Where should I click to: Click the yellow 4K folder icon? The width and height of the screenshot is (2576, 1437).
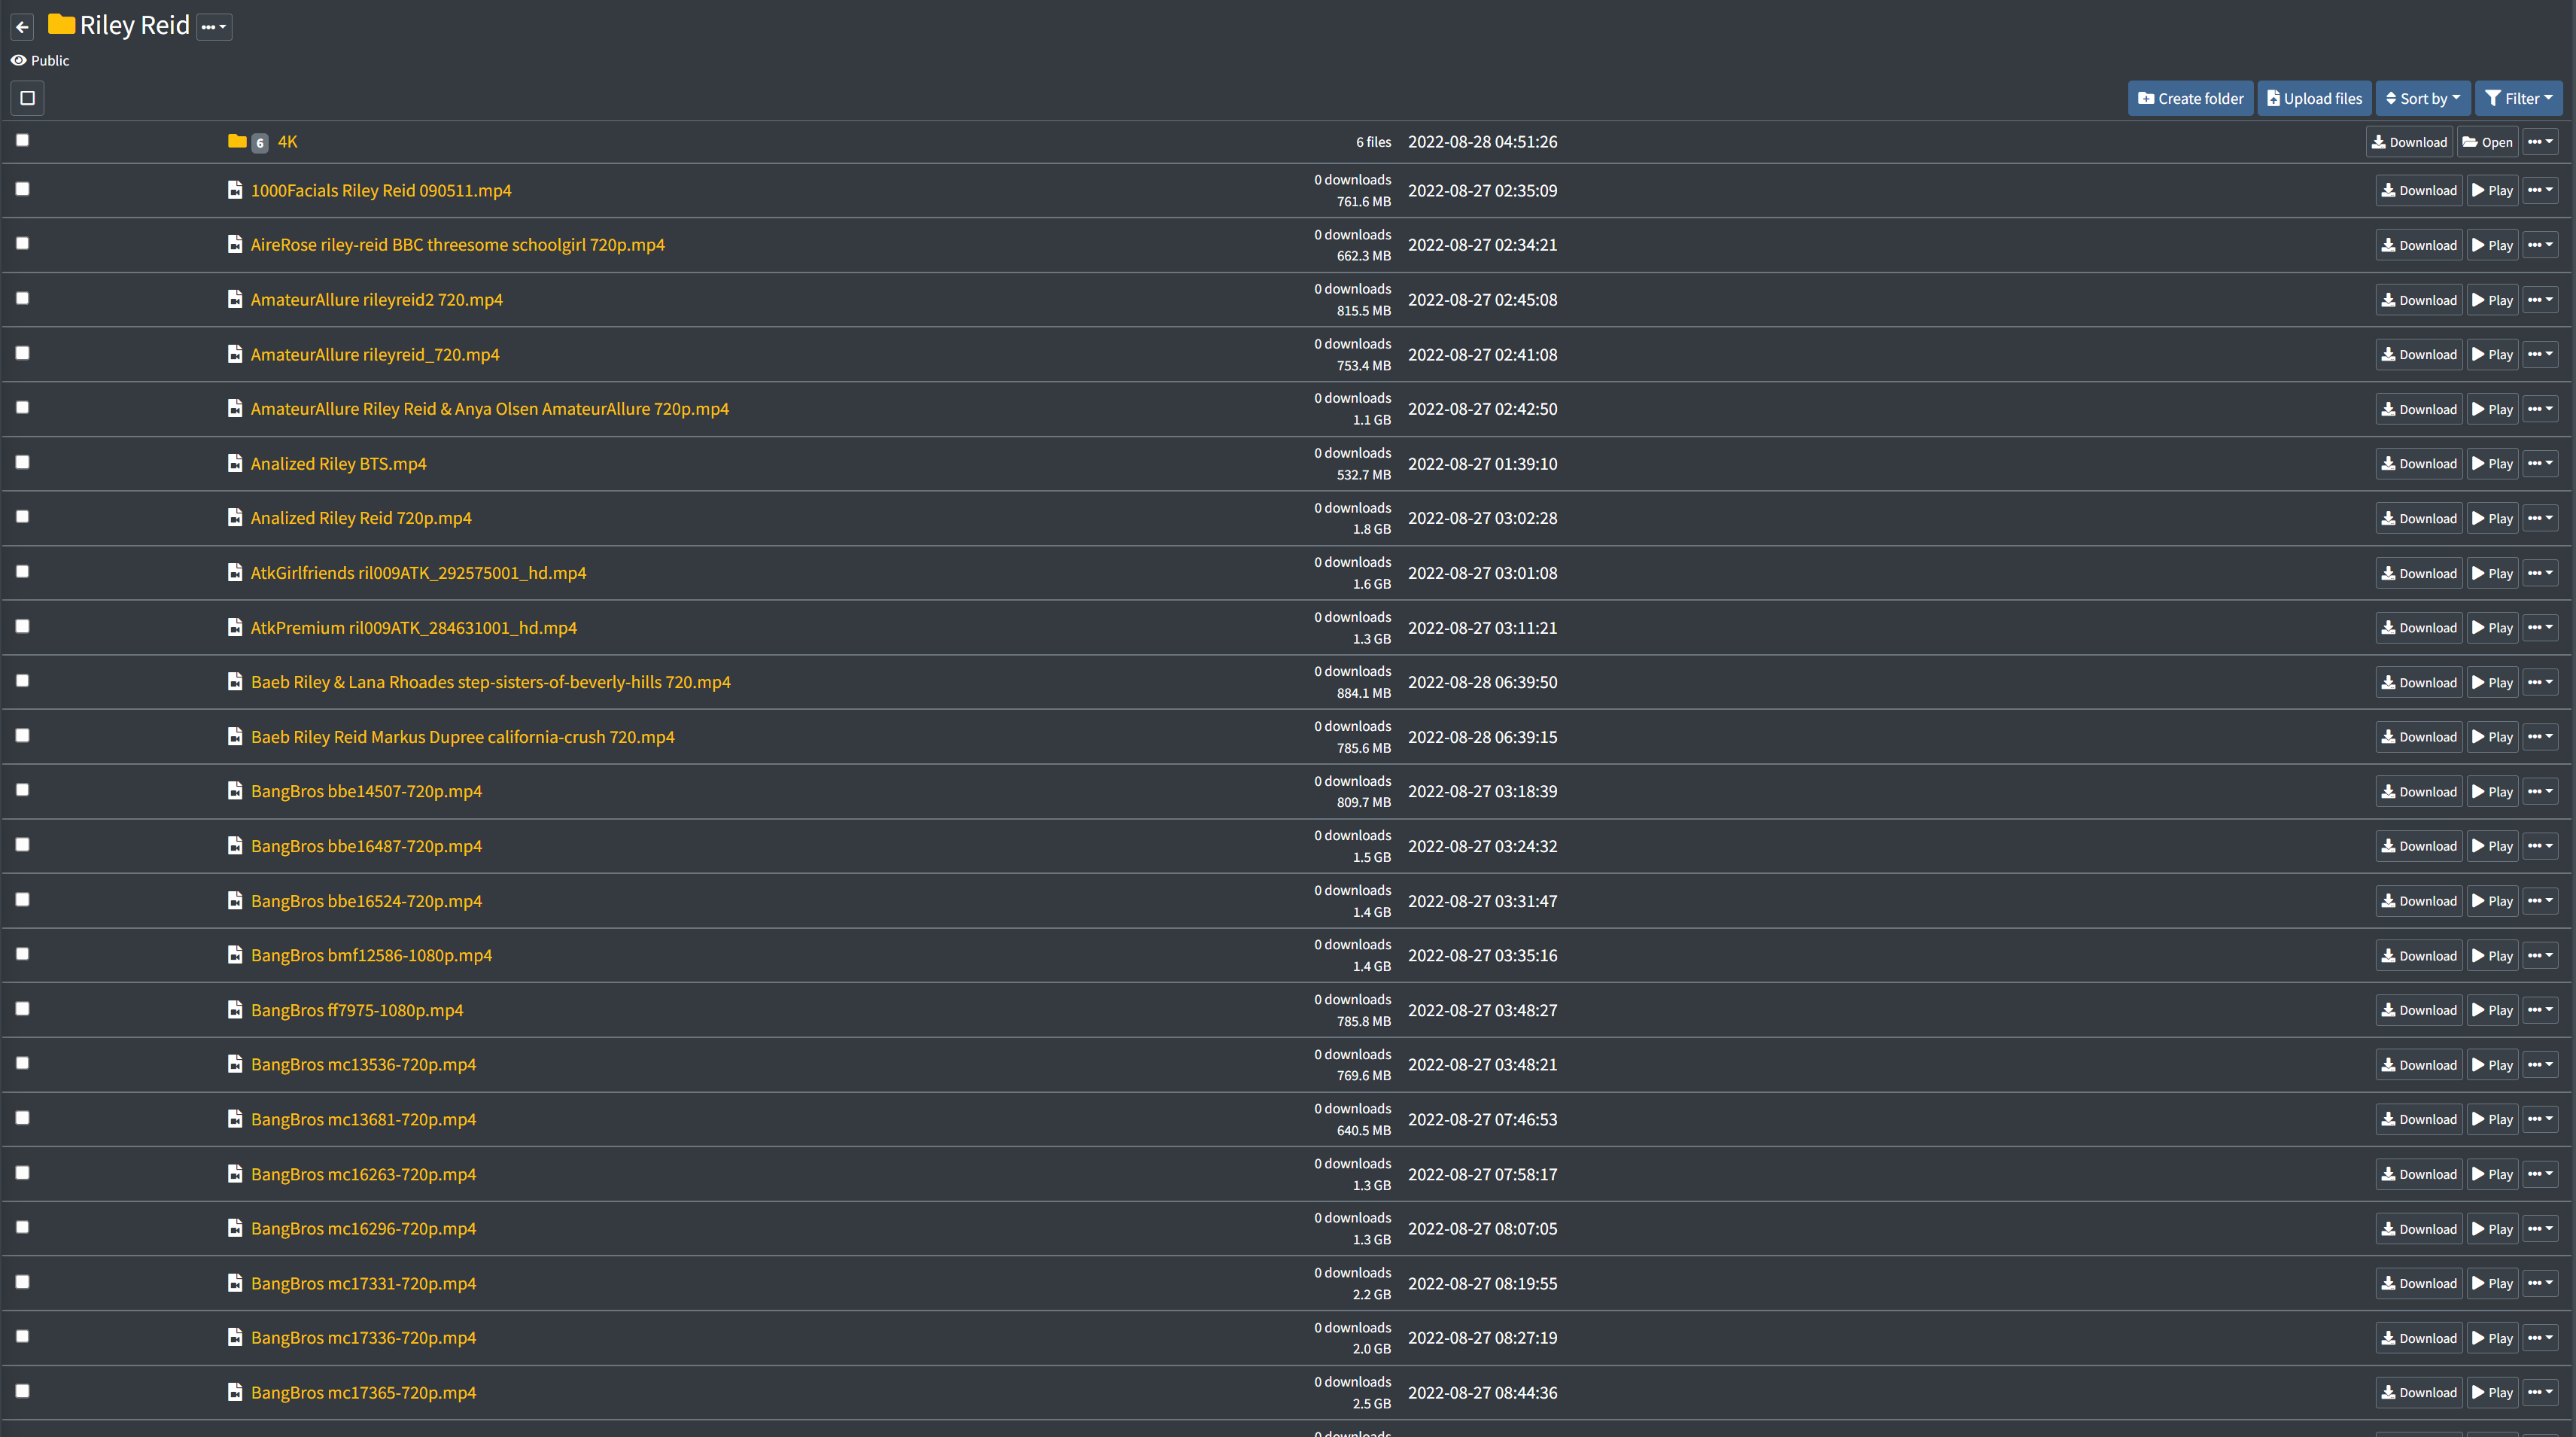(x=237, y=142)
